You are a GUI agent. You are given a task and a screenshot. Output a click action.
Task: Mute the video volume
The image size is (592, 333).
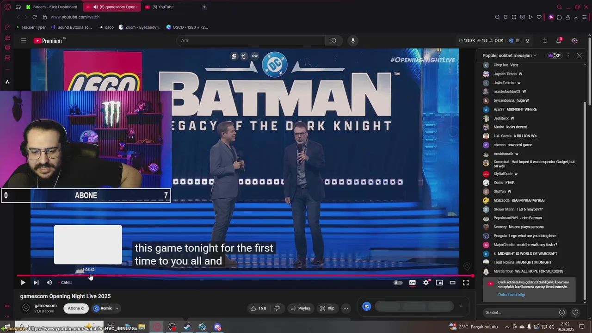click(x=49, y=283)
